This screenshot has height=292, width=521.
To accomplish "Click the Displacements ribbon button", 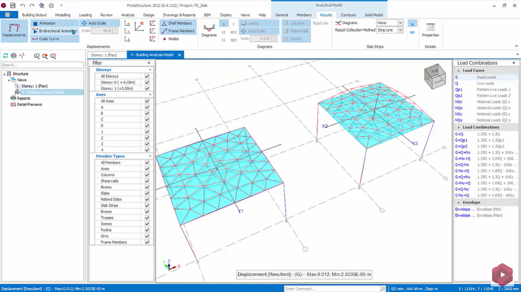I will coord(14,31).
